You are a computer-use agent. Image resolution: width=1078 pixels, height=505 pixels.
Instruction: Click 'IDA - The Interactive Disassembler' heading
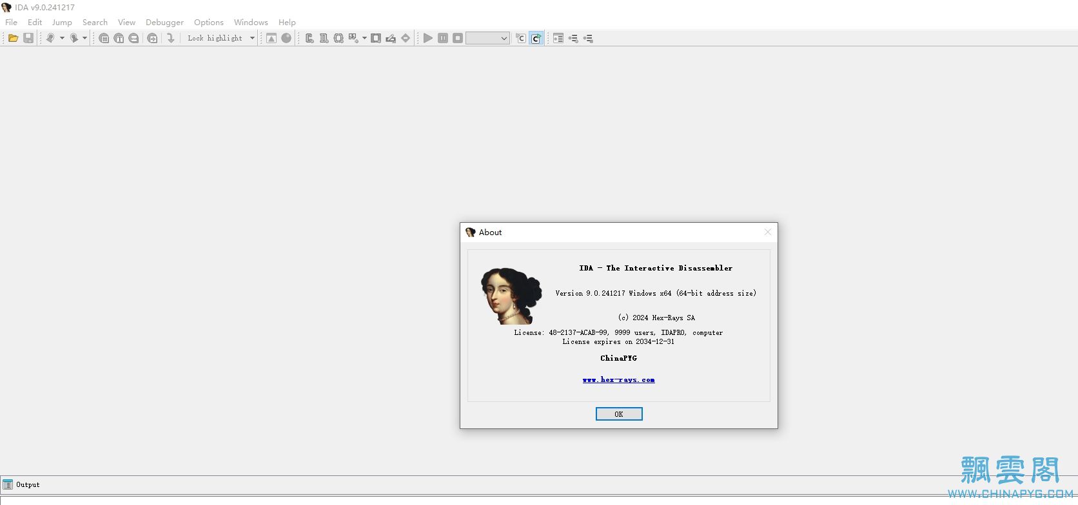[x=656, y=268]
